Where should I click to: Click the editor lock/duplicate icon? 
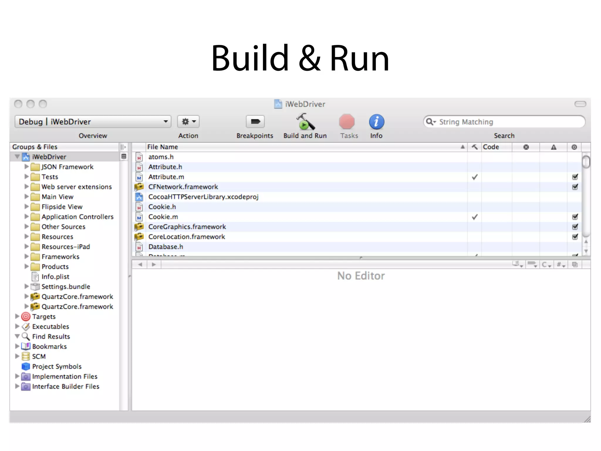tap(575, 265)
